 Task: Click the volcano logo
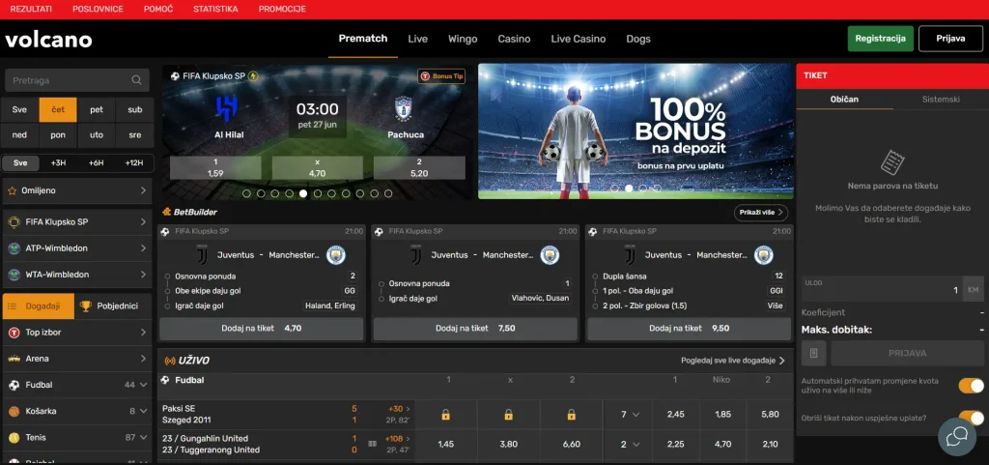coord(48,40)
